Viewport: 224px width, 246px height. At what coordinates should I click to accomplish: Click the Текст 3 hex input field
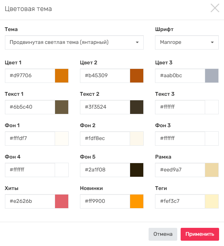pos(180,107)
